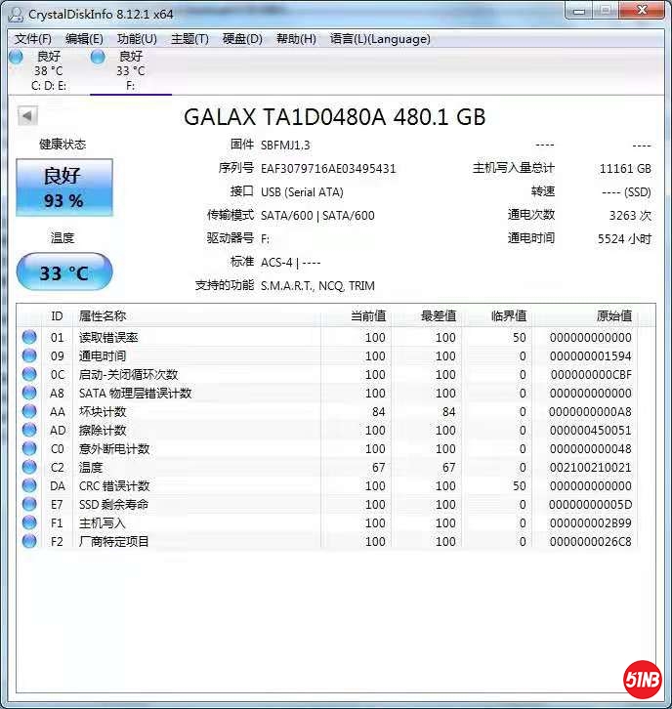Click the blue status orb for F: disk
This screenshot has width=672, height=709.
tap(98, 57)
